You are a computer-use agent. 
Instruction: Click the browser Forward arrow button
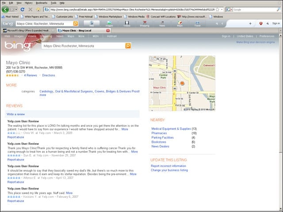(12, 9)
